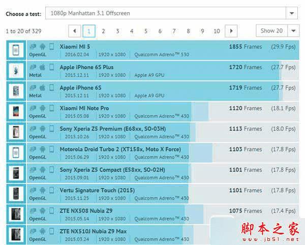Select results page 10
This screenshot has width=305, height=245.
point(217,31)
